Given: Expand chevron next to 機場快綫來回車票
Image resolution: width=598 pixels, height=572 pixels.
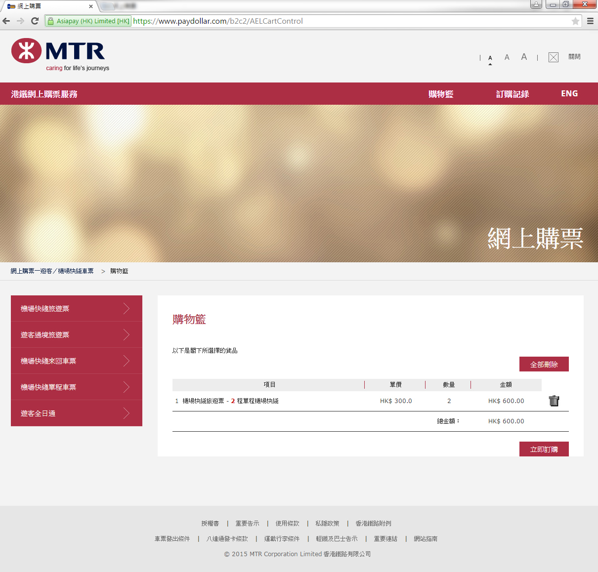Looking at the screenshot, I should (127, 361).
